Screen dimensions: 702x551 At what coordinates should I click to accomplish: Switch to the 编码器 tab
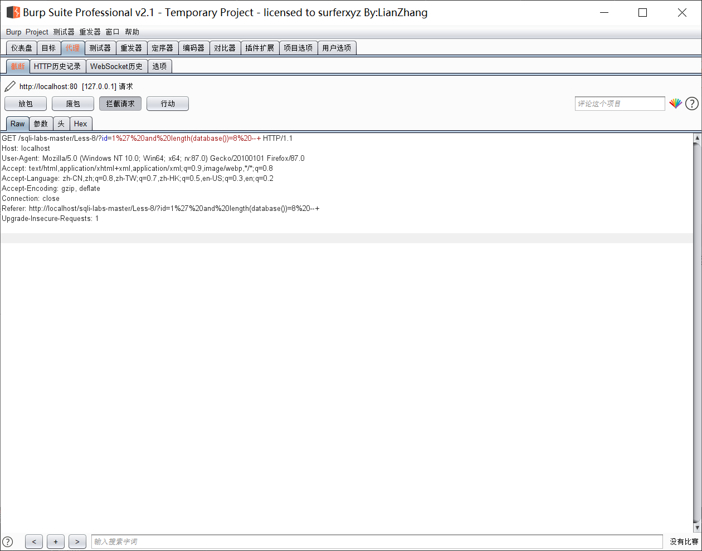(x=194, y=48)
